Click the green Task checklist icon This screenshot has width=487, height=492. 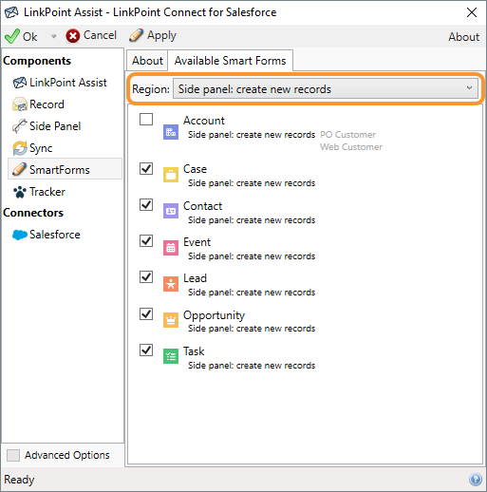tap(171, 356)
